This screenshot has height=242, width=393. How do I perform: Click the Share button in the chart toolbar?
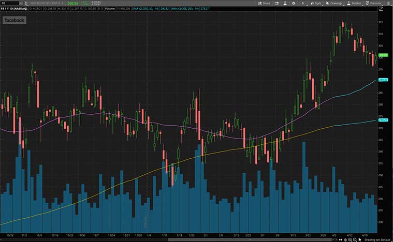[x=264, y=3]
